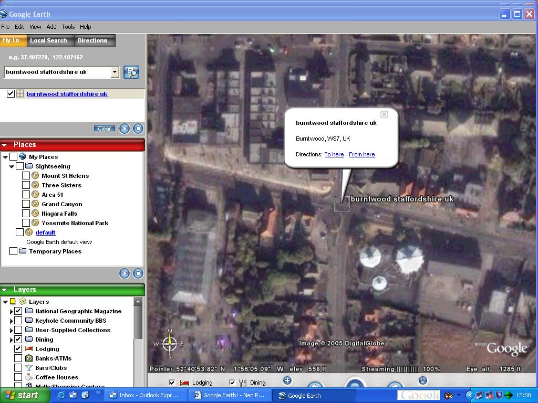
Task: Click the placemark icon next to Mount St Helens
Action: (x=35, y=175)
